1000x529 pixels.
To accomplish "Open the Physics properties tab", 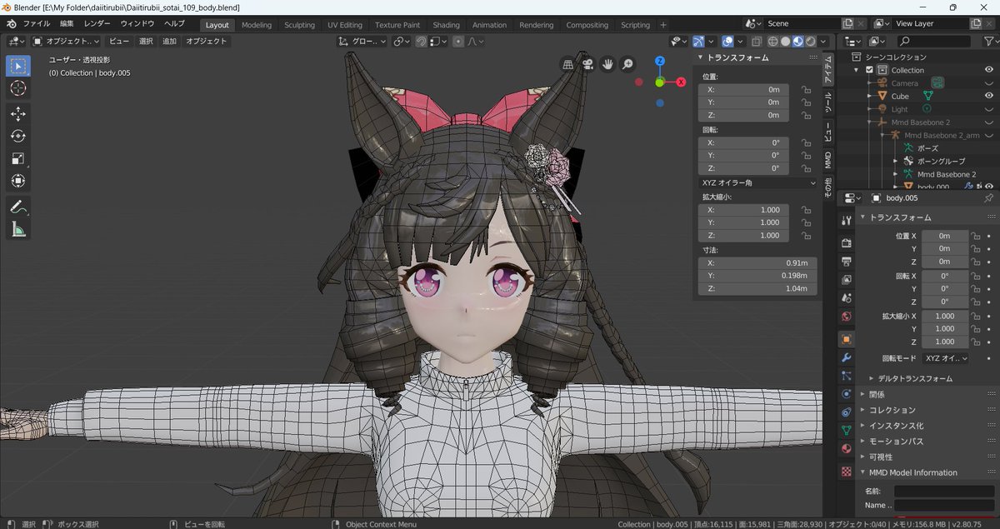I will (x=847, y=394).
